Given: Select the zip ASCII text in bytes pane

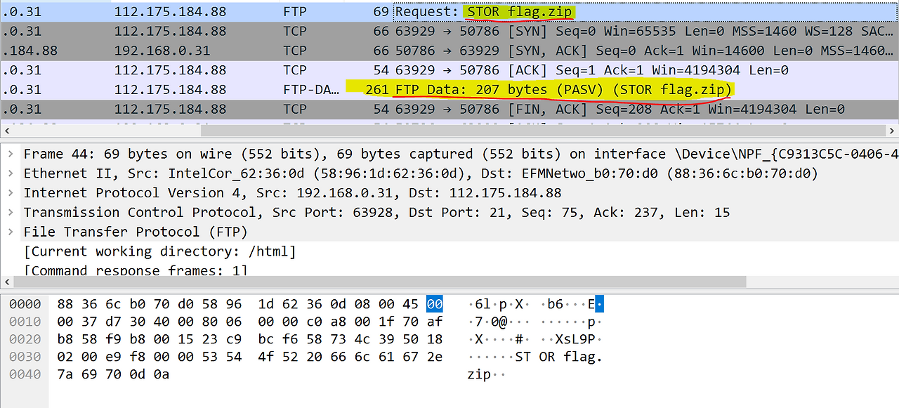Looking at the screenshot, I should pos(478,374).
